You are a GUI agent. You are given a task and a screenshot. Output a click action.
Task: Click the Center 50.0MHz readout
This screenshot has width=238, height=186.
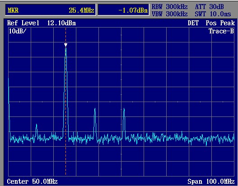[x=32, y=181]
